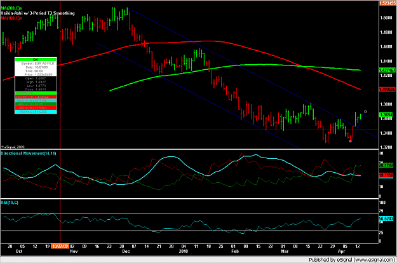
Task: Click the 75 label on RSI axis
Action: pos(382,211)
